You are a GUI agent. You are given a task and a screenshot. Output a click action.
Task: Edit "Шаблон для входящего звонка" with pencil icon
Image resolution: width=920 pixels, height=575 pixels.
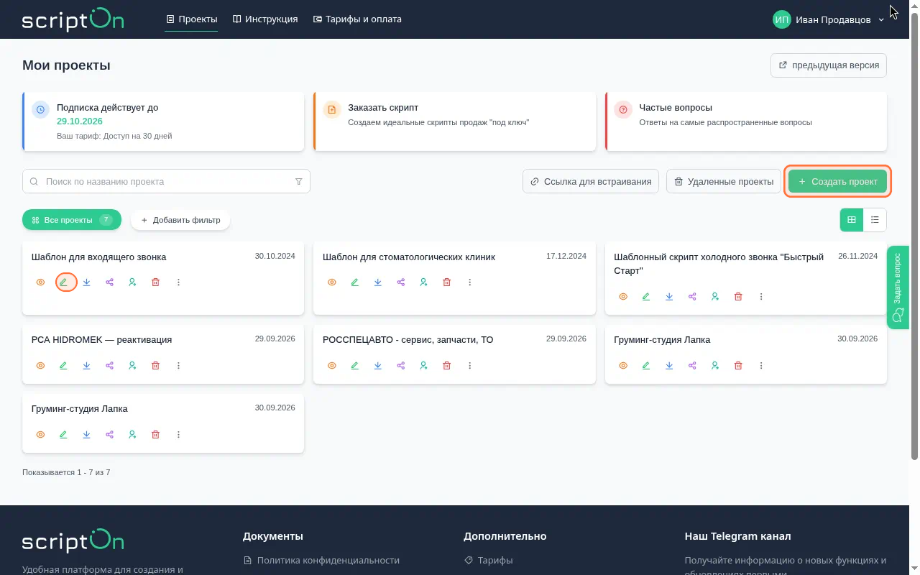63,282
